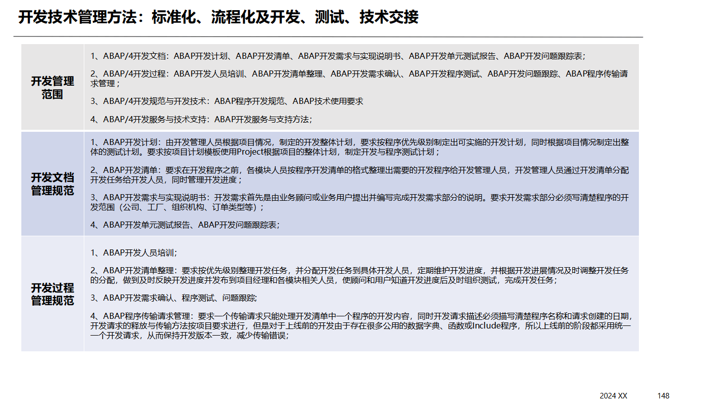
Task: Click the page number 148
Action: click(663, 395)
